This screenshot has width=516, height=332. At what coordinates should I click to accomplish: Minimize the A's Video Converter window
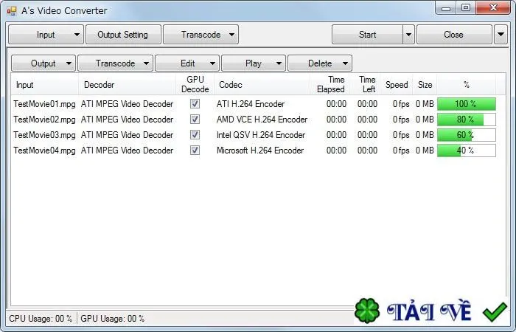click(x=446, y=8)
